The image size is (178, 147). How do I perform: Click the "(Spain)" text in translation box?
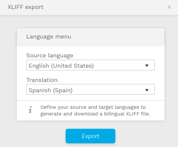pyautogui.click(x=63, y=91)
